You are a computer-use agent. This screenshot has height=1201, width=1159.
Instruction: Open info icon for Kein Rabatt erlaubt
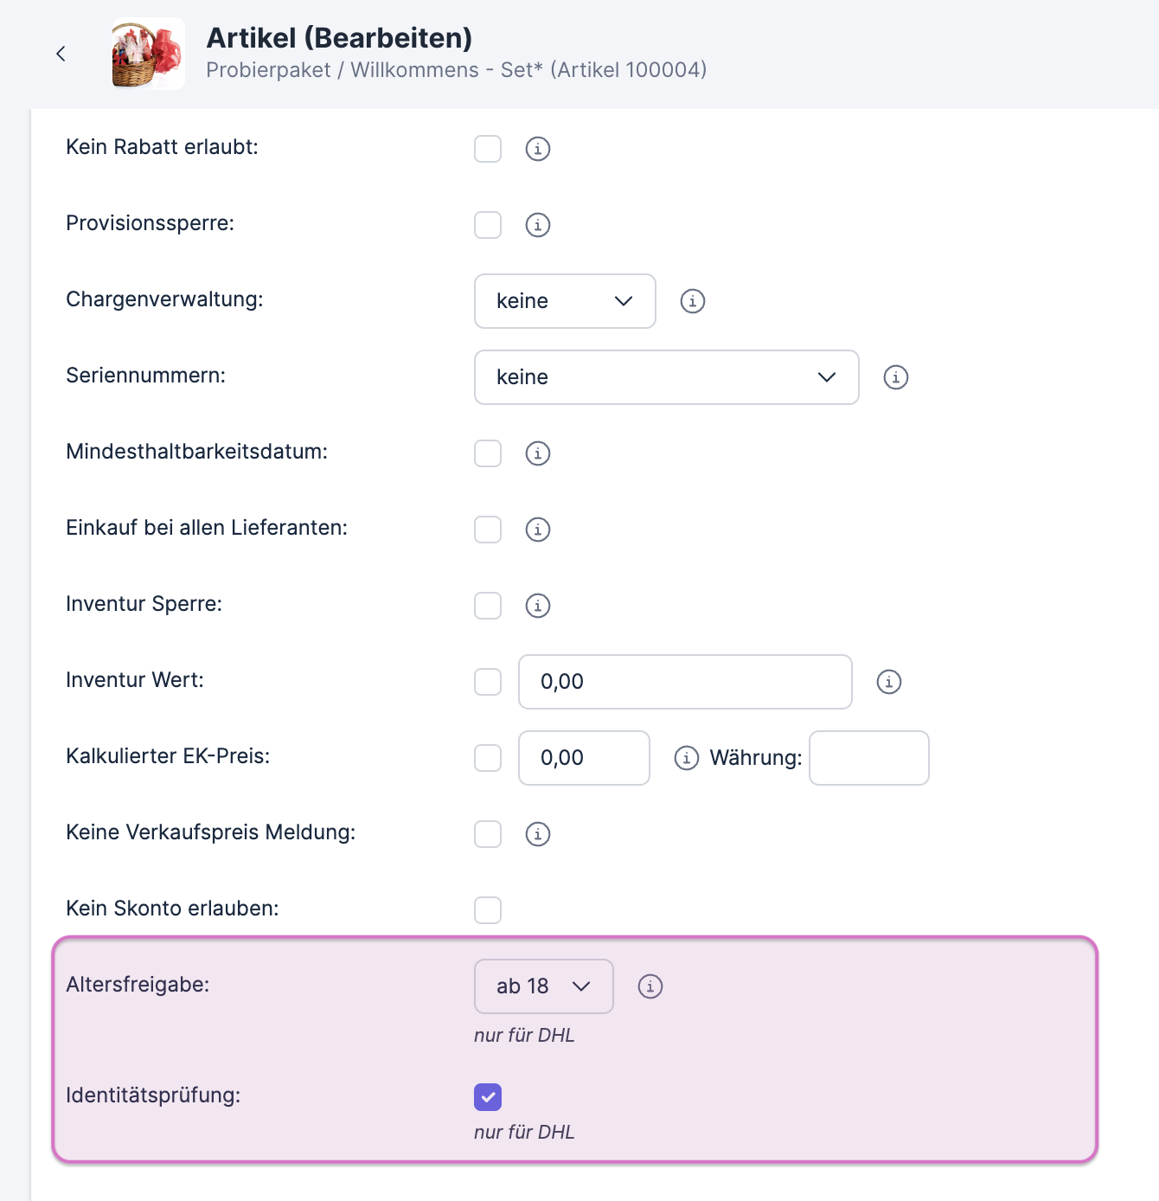pyautogui.click(x=538, y=149)
